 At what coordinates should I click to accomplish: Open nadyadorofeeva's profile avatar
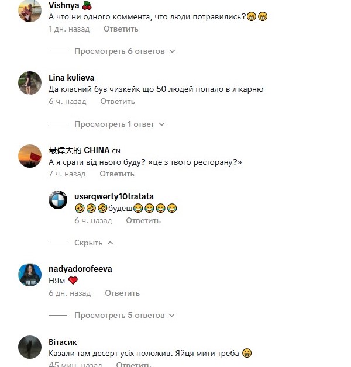[x=30, y=275]
